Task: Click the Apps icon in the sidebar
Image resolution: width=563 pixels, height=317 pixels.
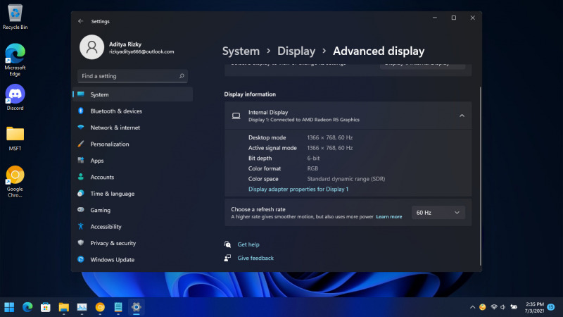Action: 81,161
